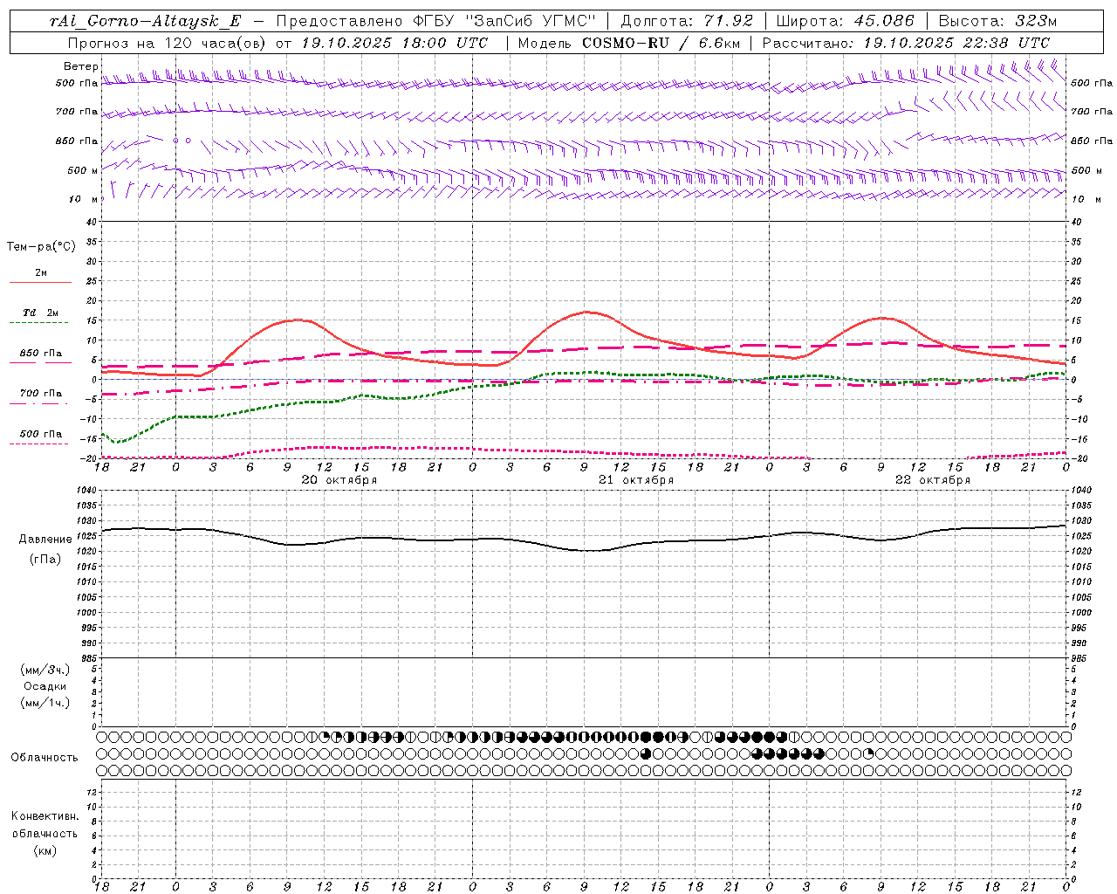Click the right-side 850 гПа wind label
Viewport: 1117px width, 894px height.
click(1092, 141)
